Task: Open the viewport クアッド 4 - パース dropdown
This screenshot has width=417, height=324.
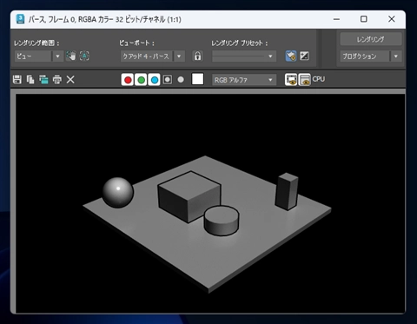Action: (153, 56)
